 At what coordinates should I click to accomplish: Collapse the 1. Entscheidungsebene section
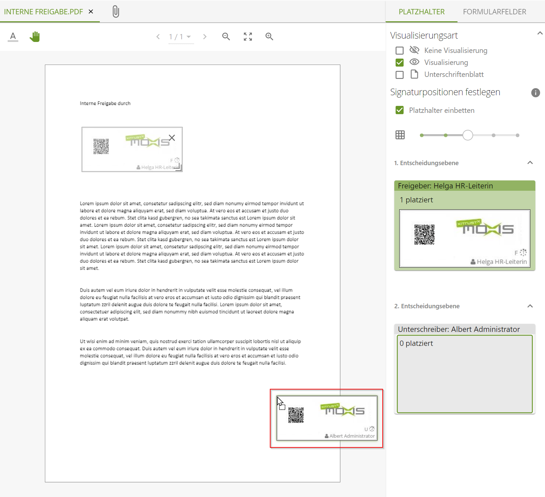pyautogui.click(x=530, y=162)
